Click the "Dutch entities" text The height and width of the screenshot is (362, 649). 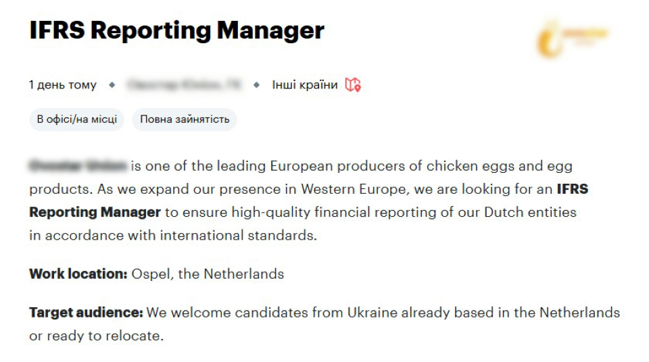(x=530, y=212)
